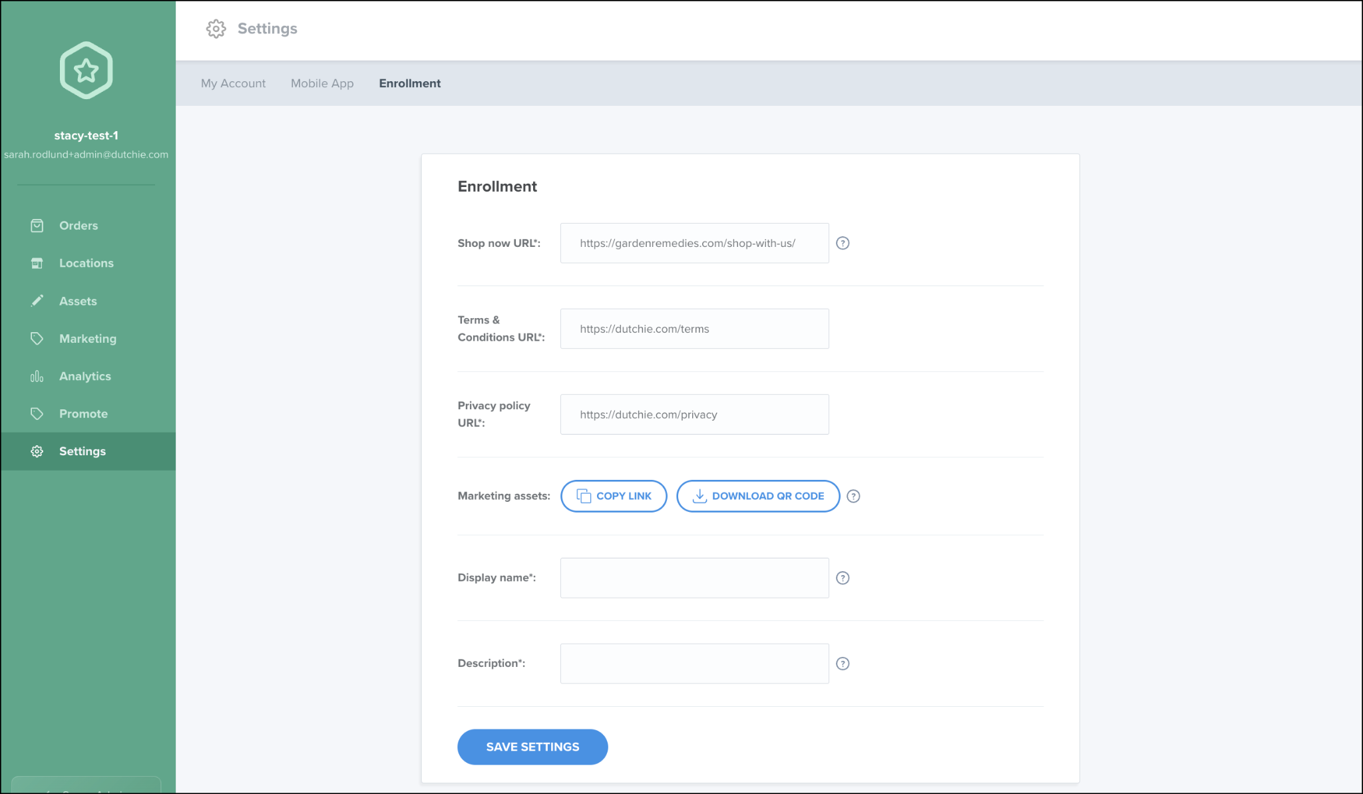Image resolution: width=1363 pixels, height=794 pixels.
Task: Click the Enrollment card heading
Action: (x=497, y=186)
